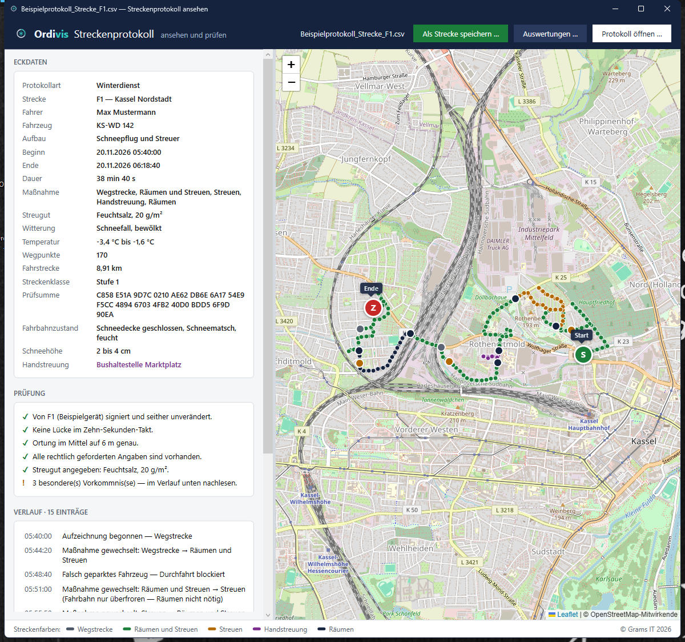Click the Prüfsumme hash value

(x=170, y=305)
